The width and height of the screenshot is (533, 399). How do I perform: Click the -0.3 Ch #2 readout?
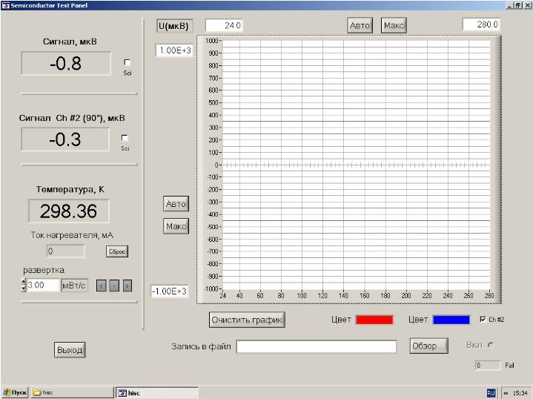[65, 139]
